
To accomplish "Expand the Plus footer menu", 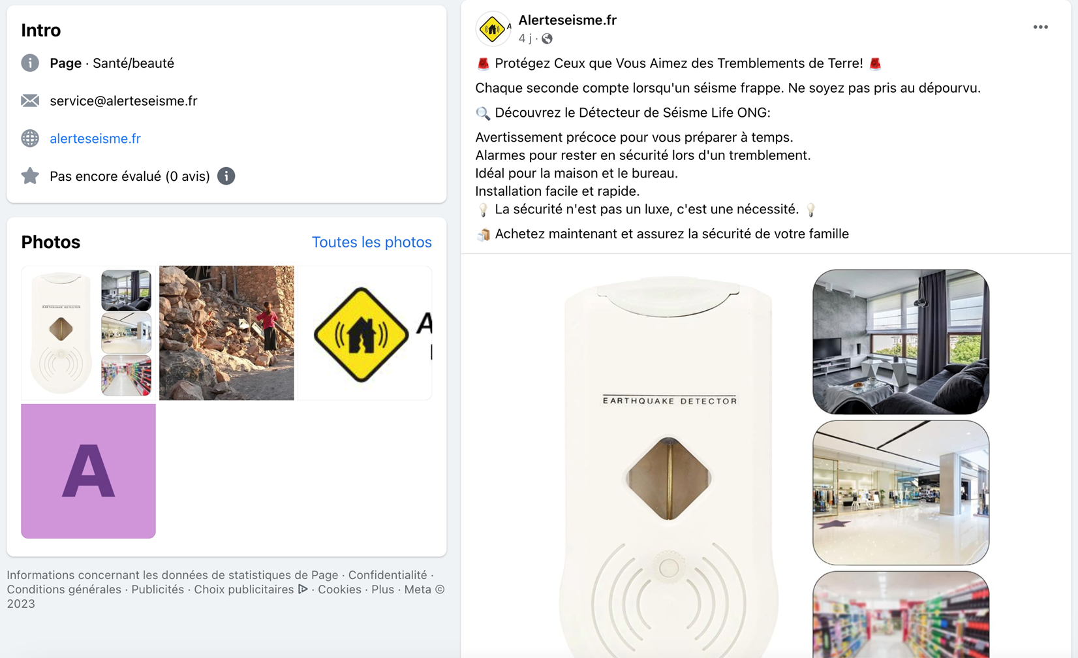I will tap(382, 589).
